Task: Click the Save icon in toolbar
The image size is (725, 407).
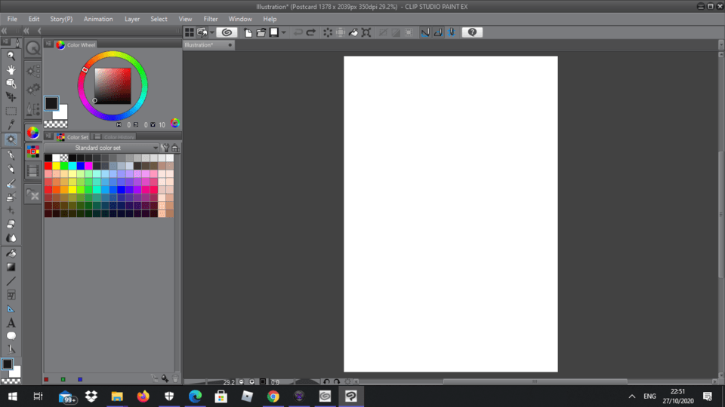Action: tap(274, 32)
